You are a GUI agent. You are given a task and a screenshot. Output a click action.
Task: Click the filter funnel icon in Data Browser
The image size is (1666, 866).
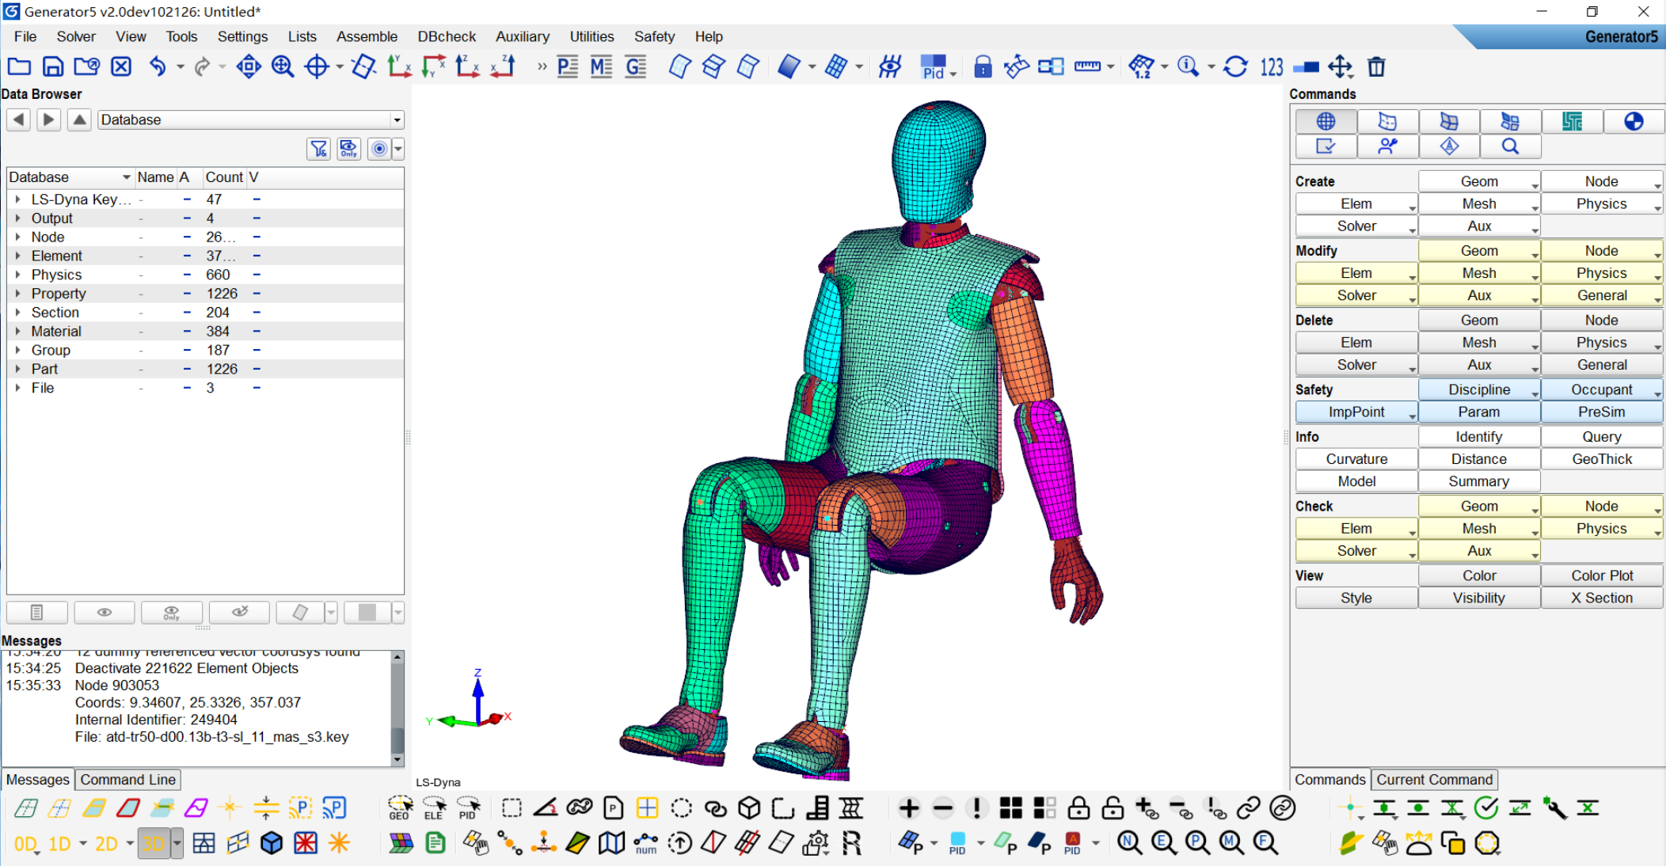(318, 149)
